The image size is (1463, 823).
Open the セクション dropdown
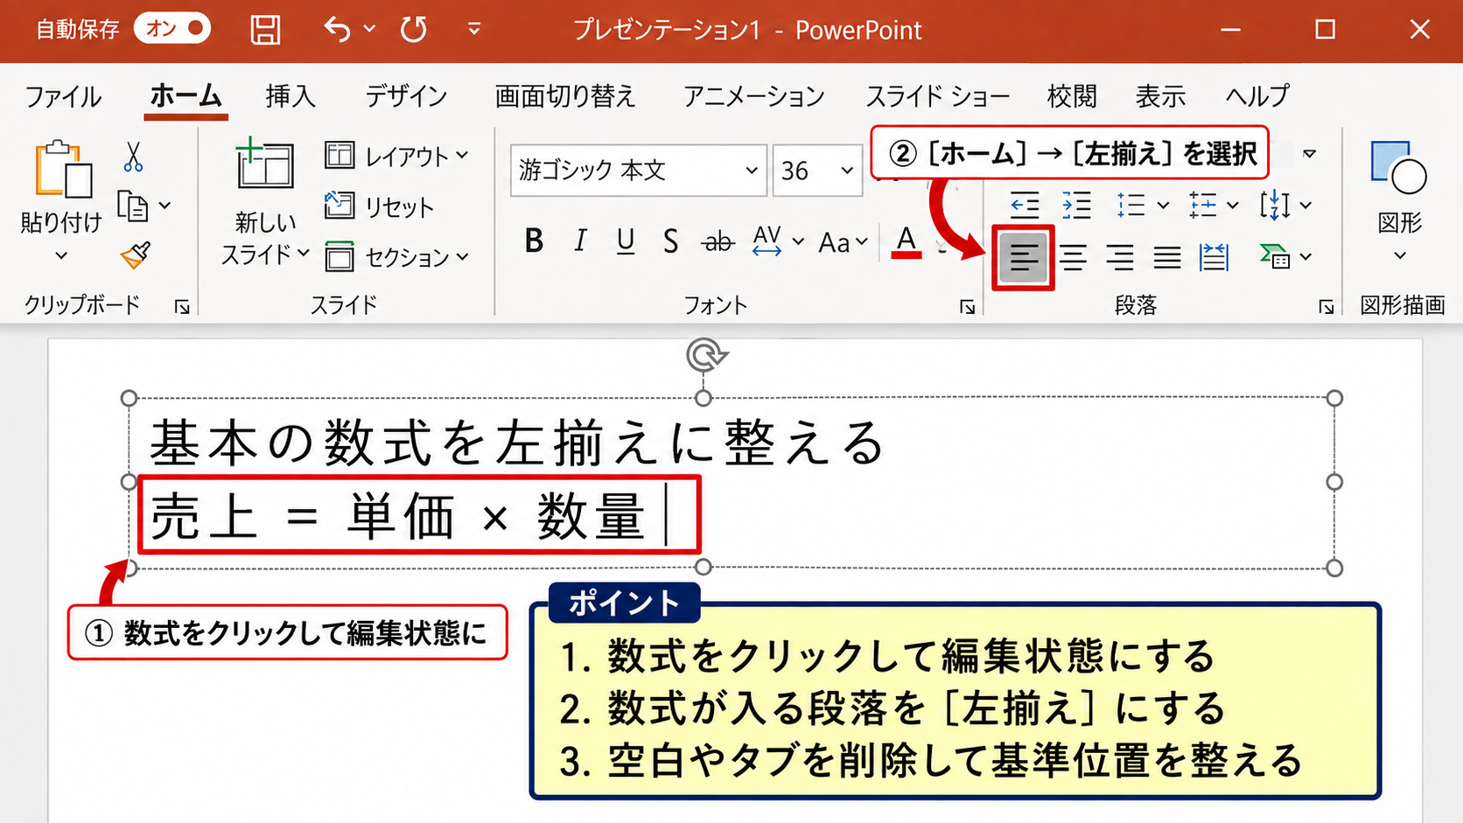(396, 257)
